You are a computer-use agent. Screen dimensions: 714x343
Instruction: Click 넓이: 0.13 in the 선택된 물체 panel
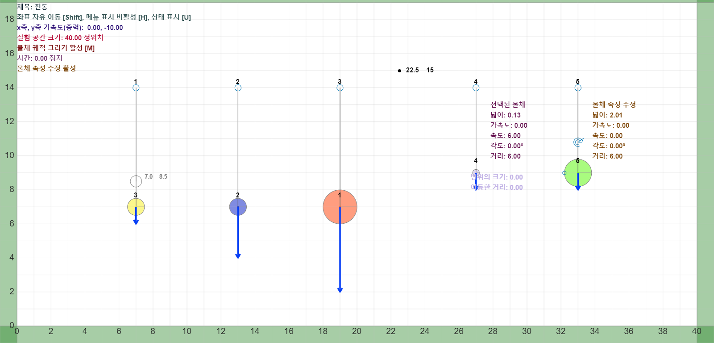pos(506,115)
